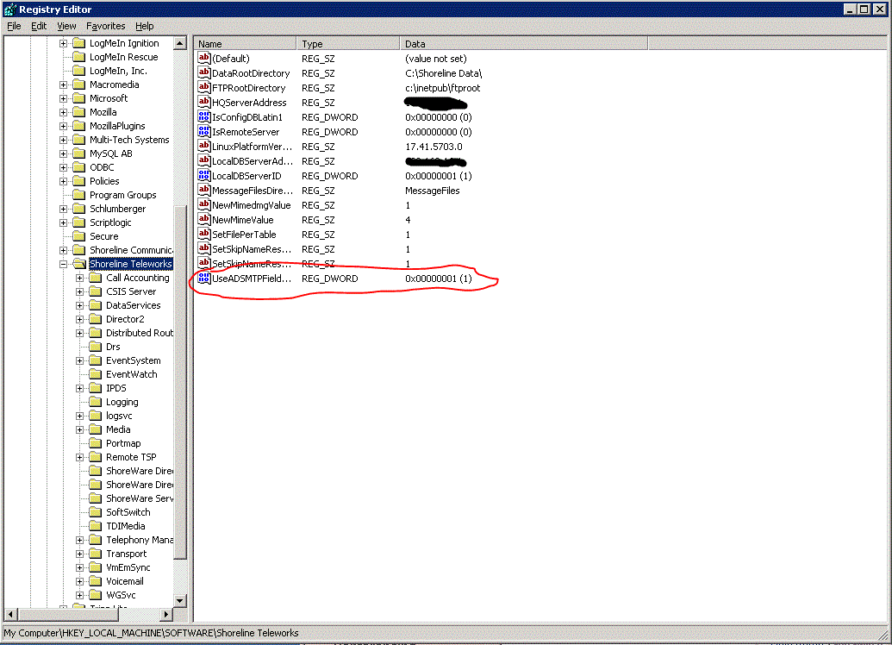Click the Data column header
The height and width of the screenshot is (645, 892).
pyautogui.click(x=523, y=44)
